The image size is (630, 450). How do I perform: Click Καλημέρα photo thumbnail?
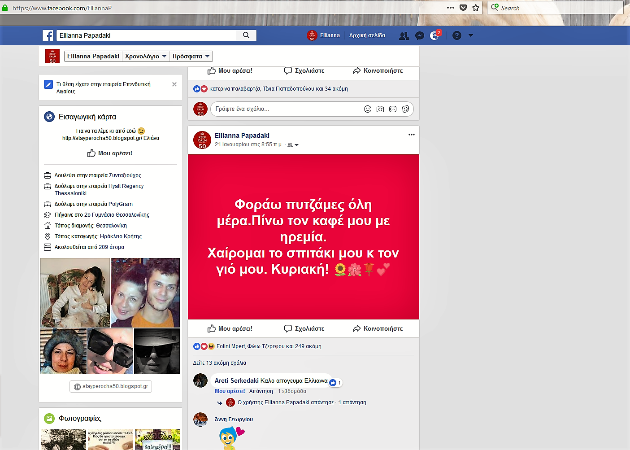click(157, 440)
